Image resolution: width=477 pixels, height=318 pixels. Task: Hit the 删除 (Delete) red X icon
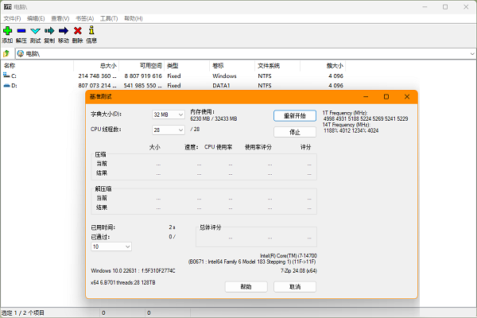click(x=77, y=31)
